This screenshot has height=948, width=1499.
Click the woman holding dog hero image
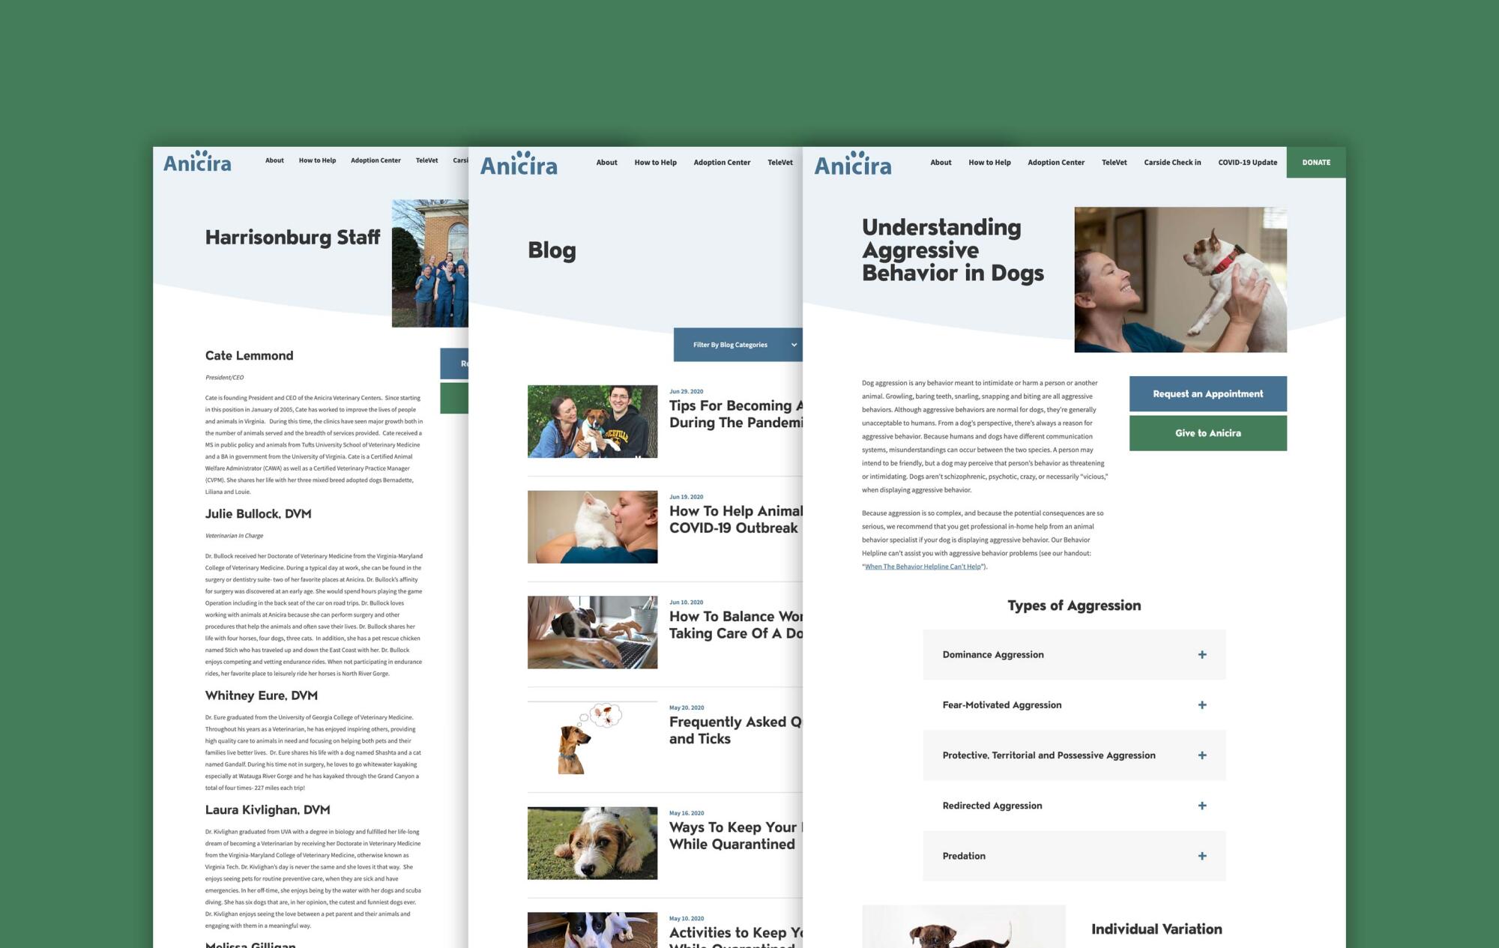click(x=1180, y=280)
